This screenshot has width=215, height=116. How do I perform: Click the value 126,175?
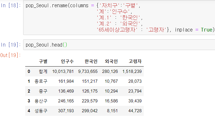pos(90,91)
